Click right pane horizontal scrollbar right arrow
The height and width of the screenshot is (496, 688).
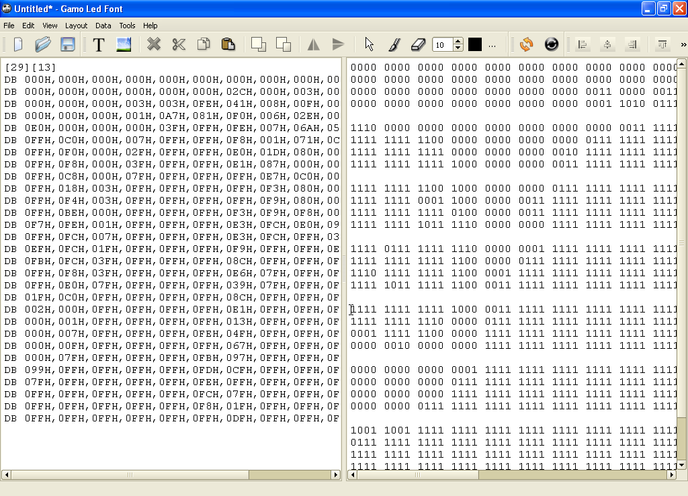tap(671, 474)
